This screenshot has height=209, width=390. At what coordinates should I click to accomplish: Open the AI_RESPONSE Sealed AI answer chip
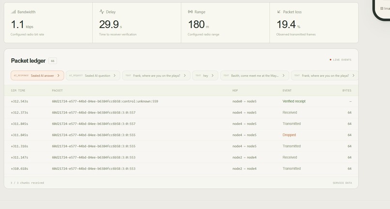[x=37, y=75]
